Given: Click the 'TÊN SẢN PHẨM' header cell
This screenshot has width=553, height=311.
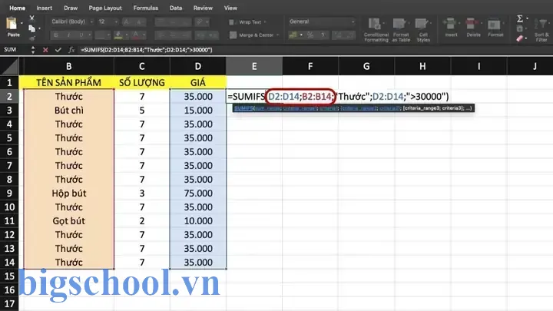Looking at the screenshot, I should tap(69, 82).
